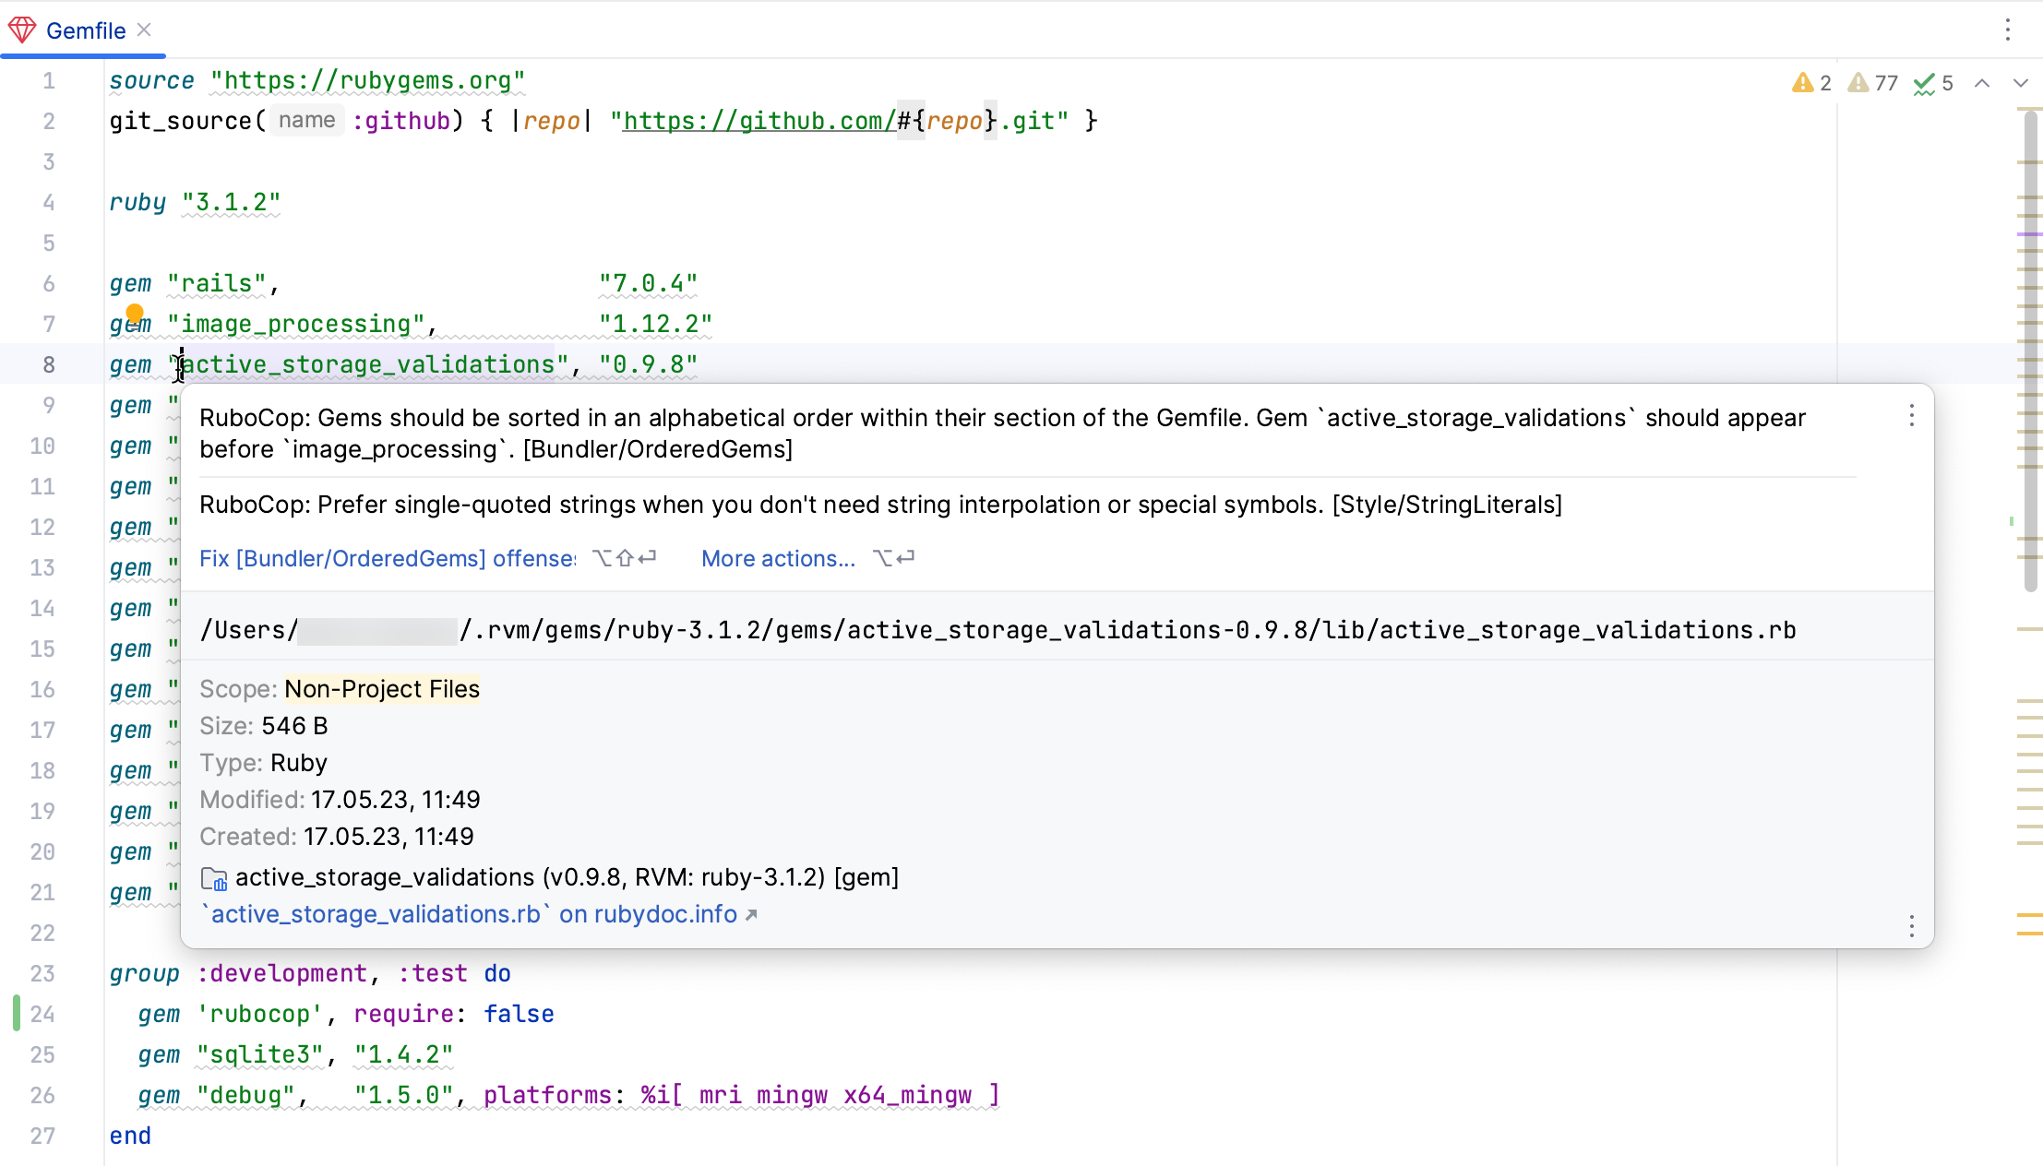Click the external link arrow next to rubydoc.info

point(750,914)
